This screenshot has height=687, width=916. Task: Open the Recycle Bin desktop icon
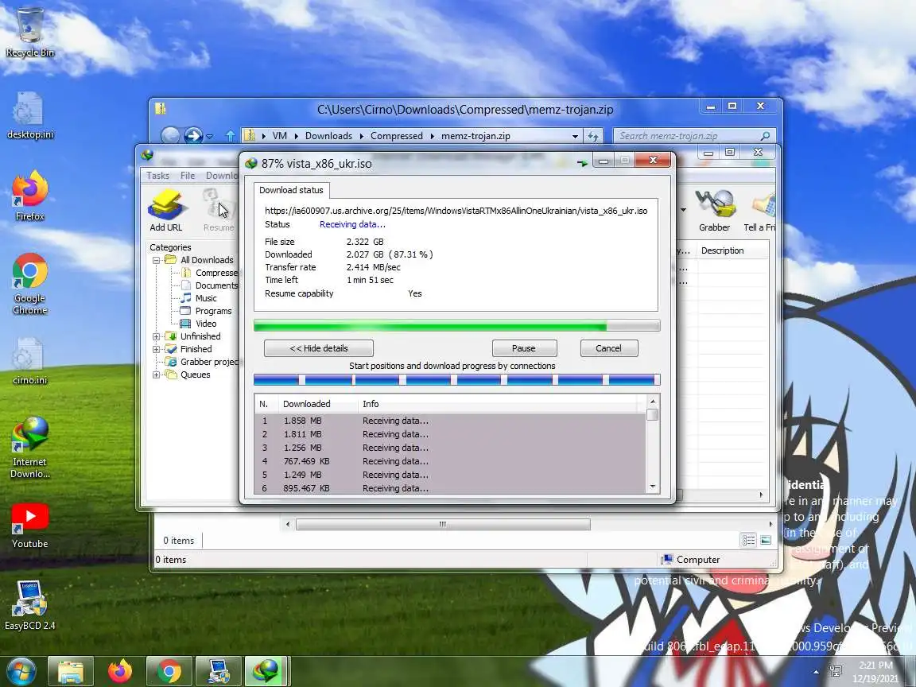(x=29, y=32)
